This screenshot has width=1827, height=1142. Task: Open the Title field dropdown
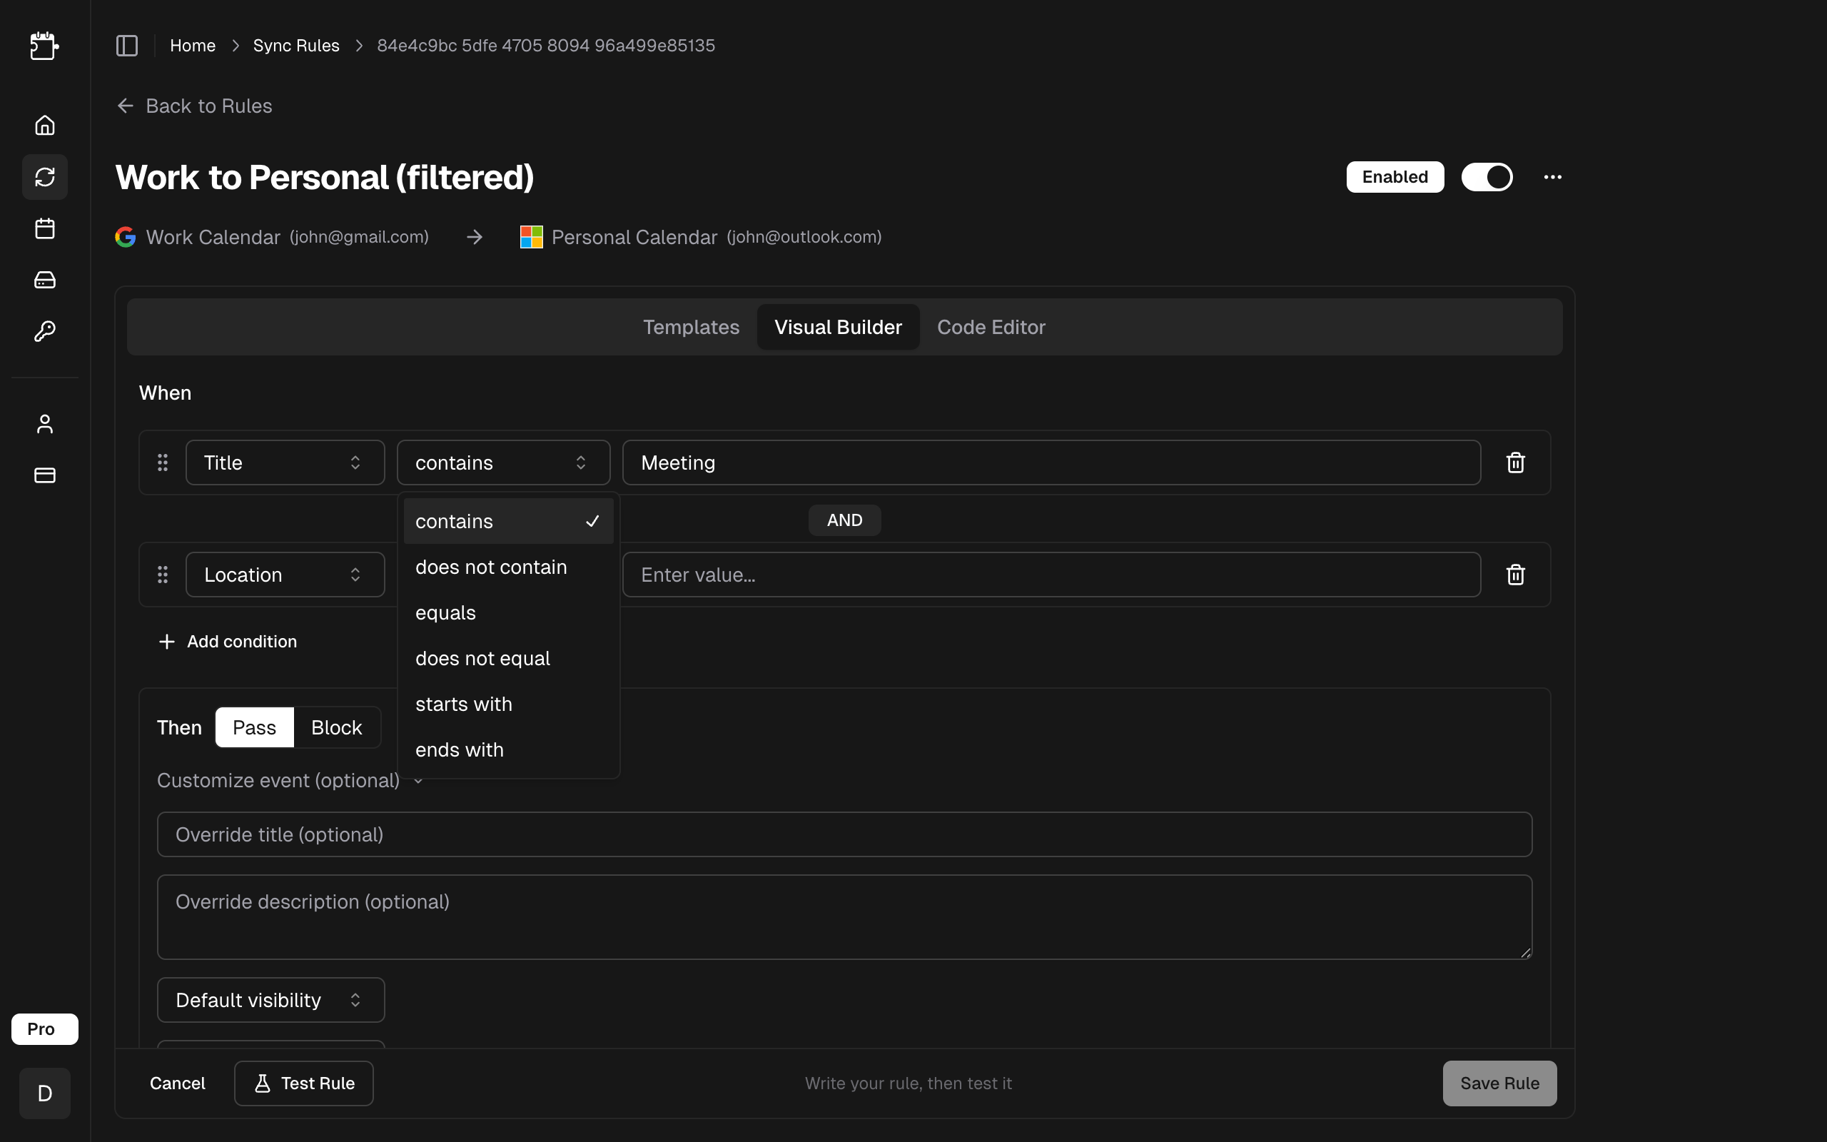[285, 463]
